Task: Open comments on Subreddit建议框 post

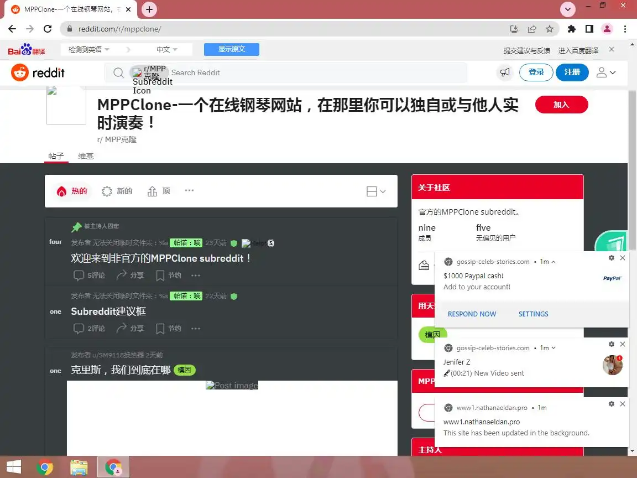Action: tap(89, 328)
